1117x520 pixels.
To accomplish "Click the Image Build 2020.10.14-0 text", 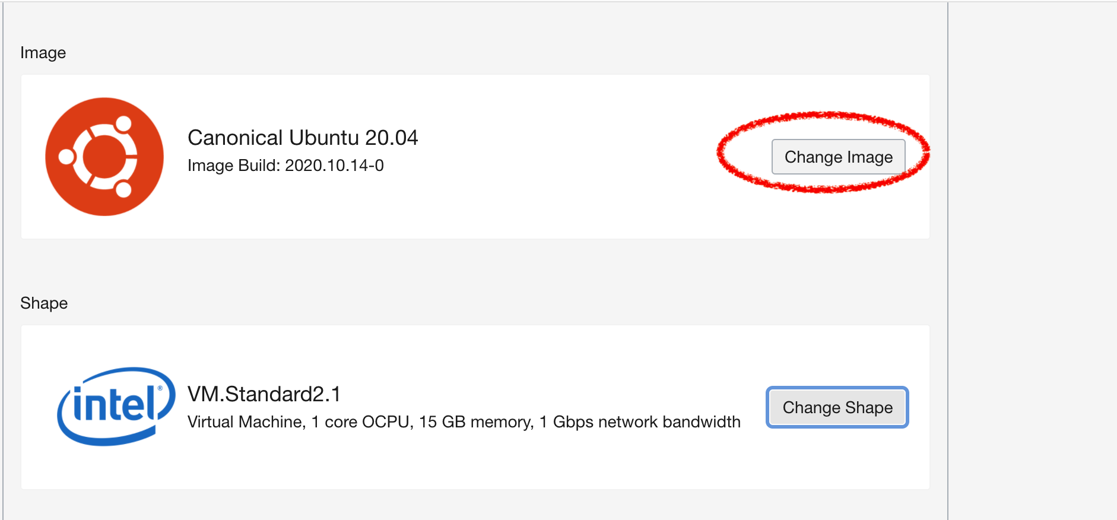I will click(x=285, y=165).
